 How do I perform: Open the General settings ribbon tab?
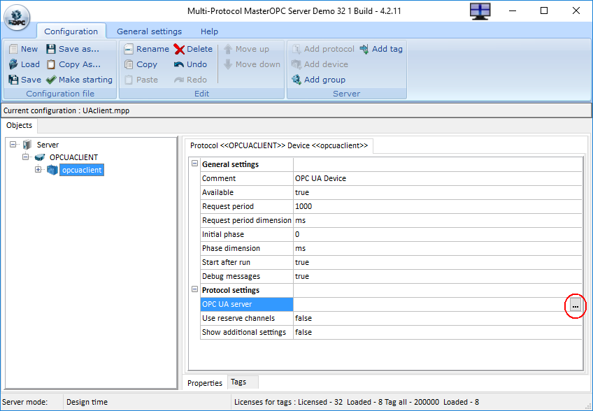pos(149,31)
